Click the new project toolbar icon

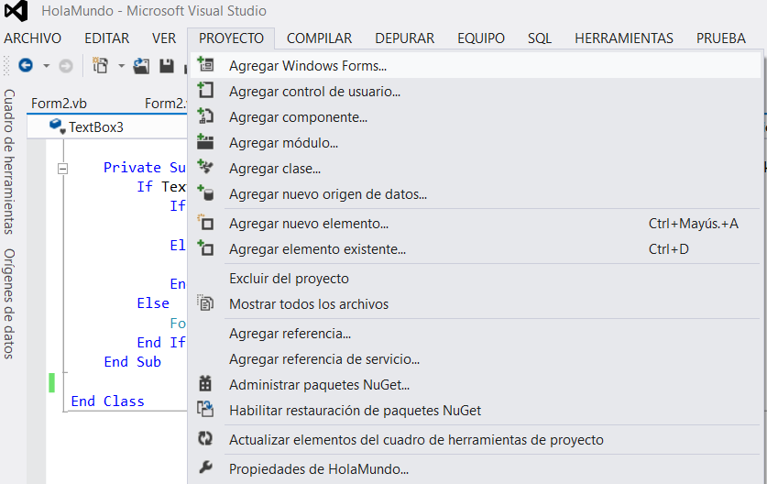point(100,66)
